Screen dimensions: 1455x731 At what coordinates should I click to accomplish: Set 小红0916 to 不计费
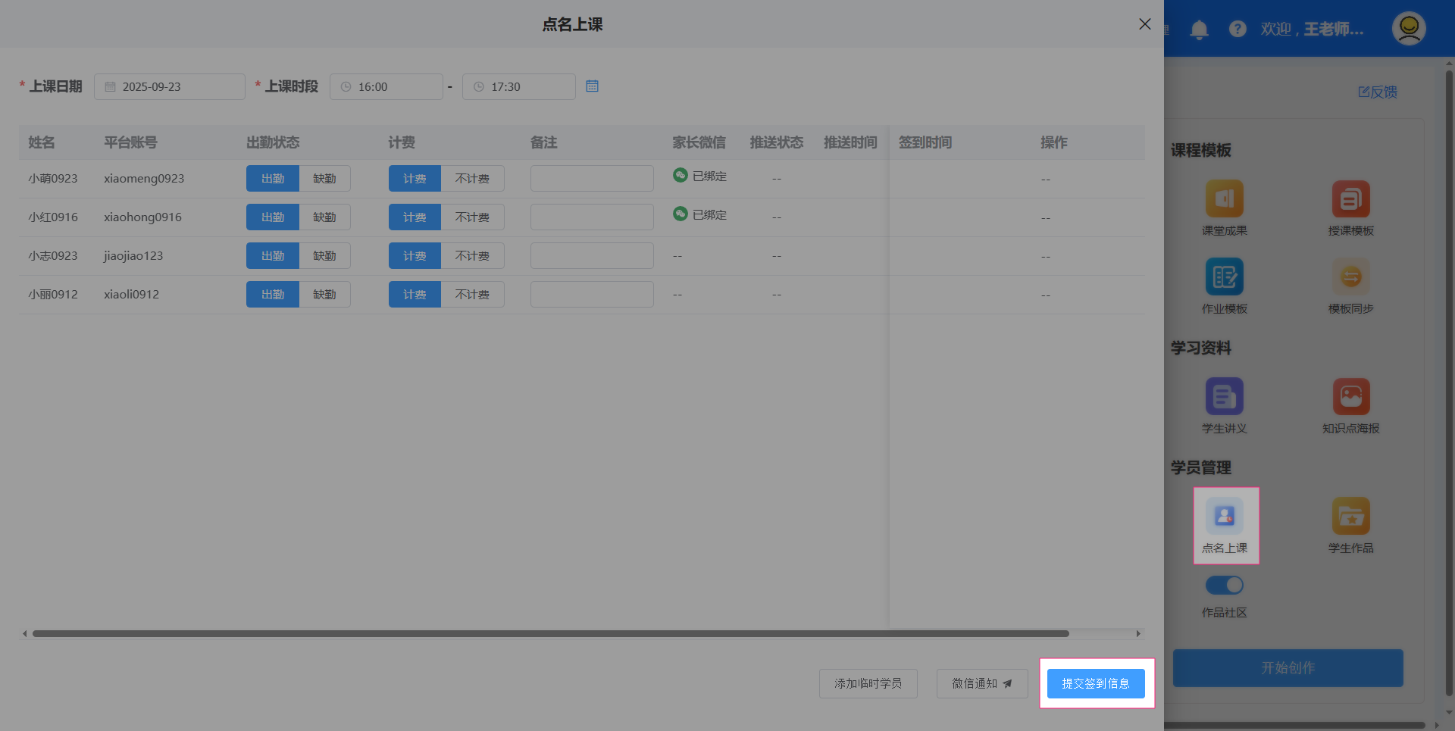[472, 217]
